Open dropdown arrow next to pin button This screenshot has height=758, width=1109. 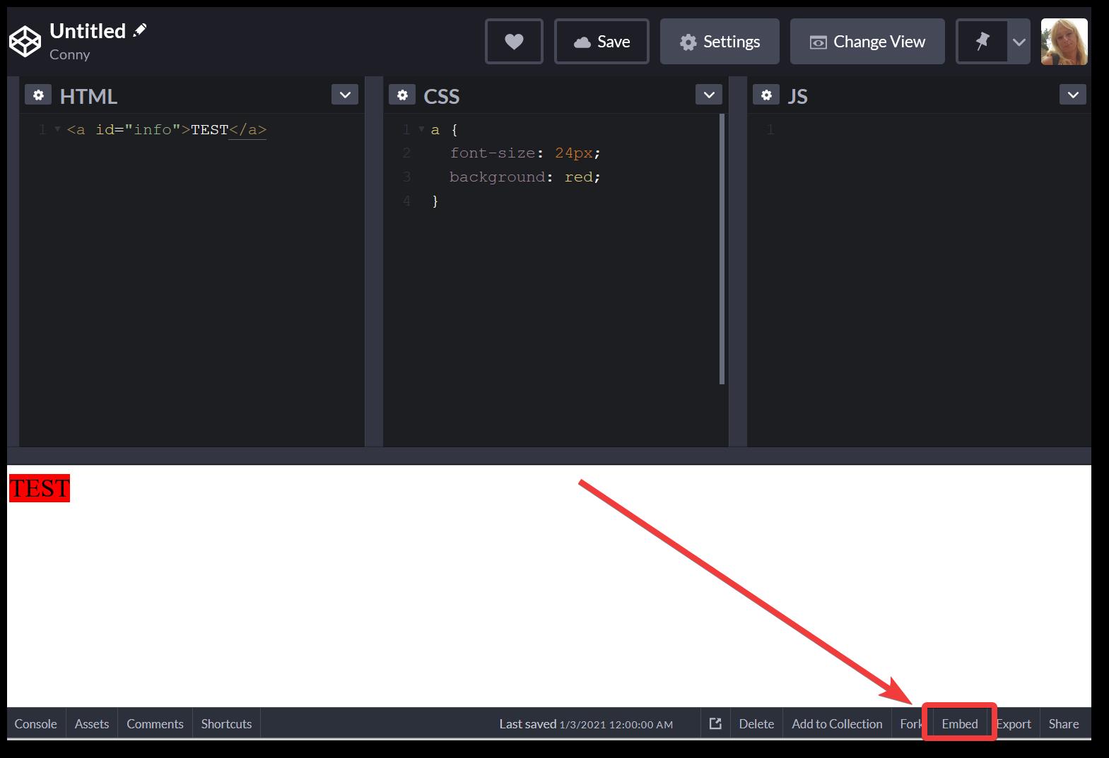tap(1019, 42)
